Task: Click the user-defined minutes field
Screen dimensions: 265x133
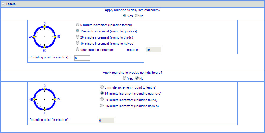Action: [x=153, y=50]
